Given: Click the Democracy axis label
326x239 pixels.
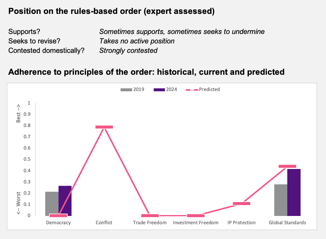Looking at the screenshot, I should 59,223.
